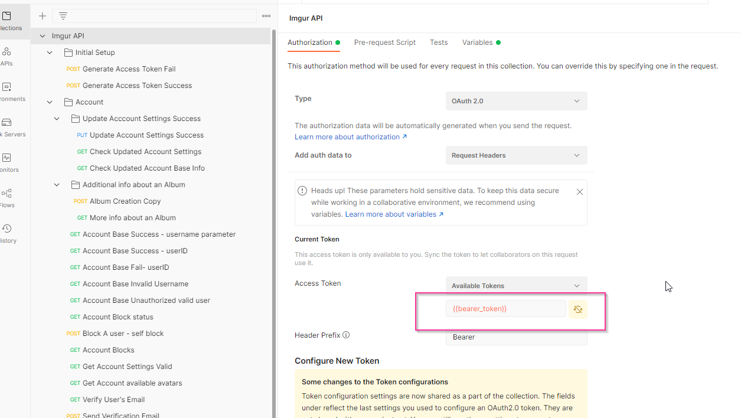The height and width of the screenshot is (418, 741).
Task: Click the Initial Setup folder icon
Action: coord(68,53)
